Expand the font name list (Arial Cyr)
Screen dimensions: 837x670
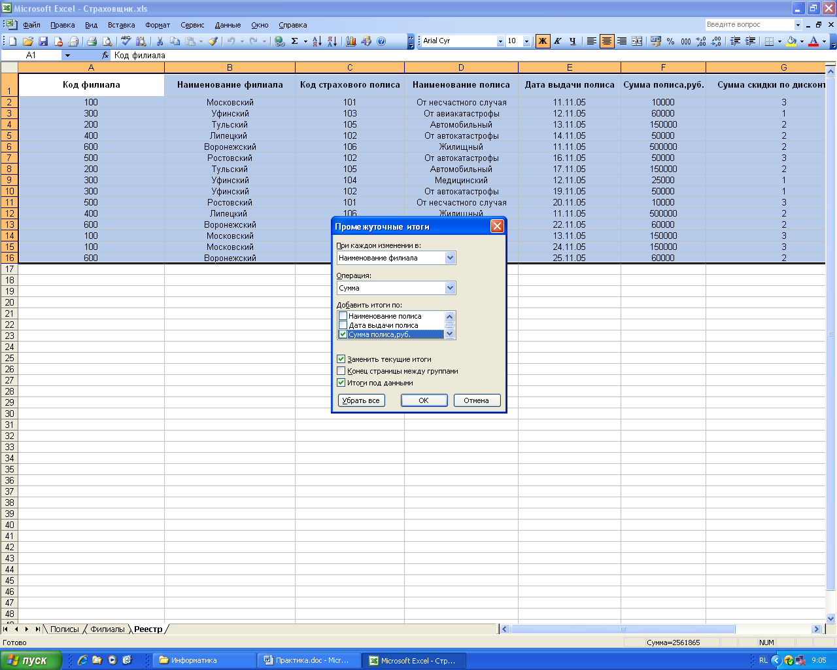coord(500,41)
